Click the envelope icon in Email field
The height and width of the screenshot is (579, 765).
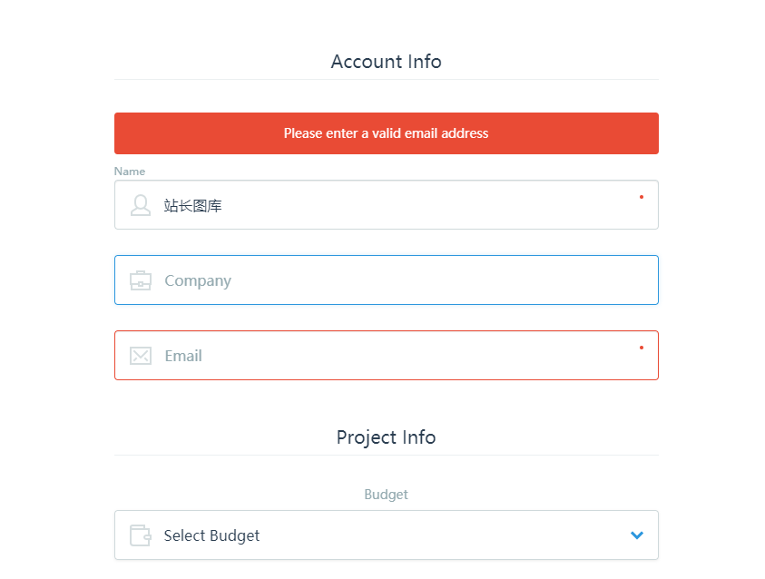[141, 356]
